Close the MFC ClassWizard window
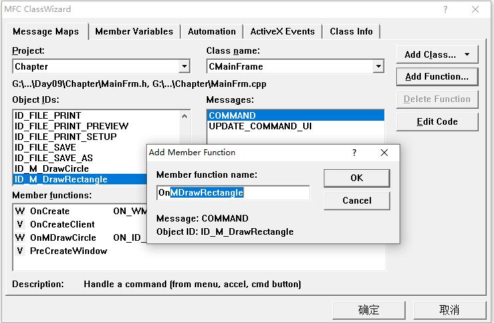This screenshot has width=494, height=323. [475, 9]
